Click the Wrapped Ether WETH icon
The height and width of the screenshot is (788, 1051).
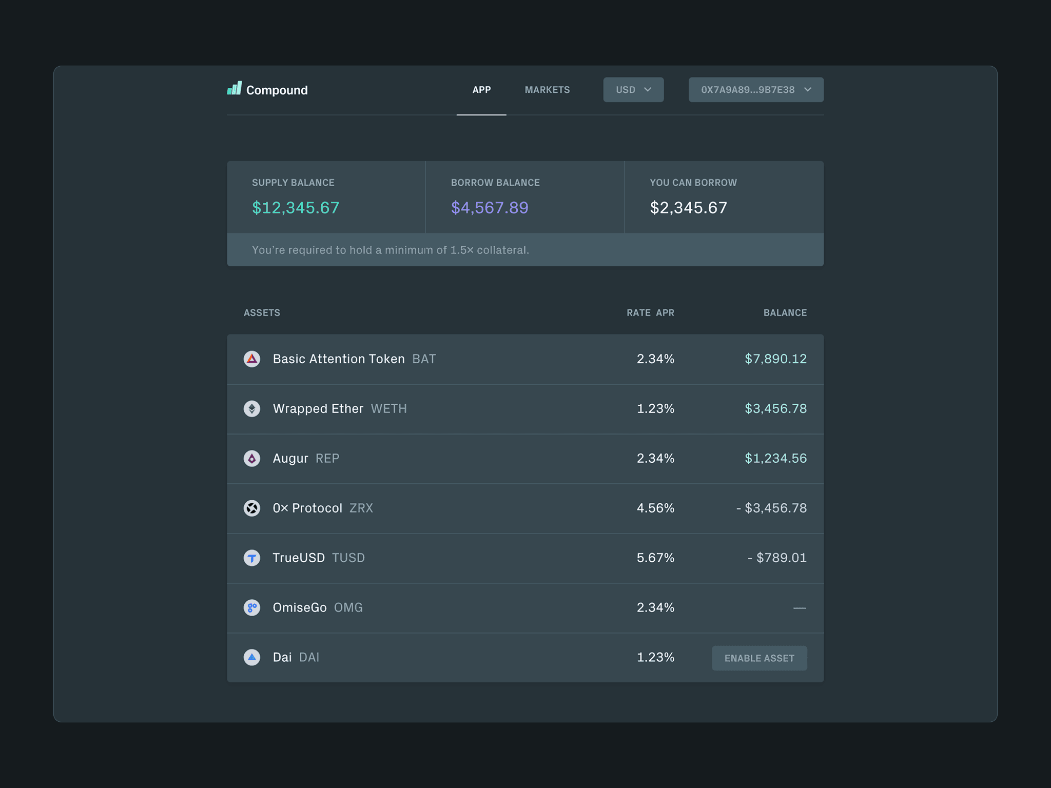click(x=251, y=409)
